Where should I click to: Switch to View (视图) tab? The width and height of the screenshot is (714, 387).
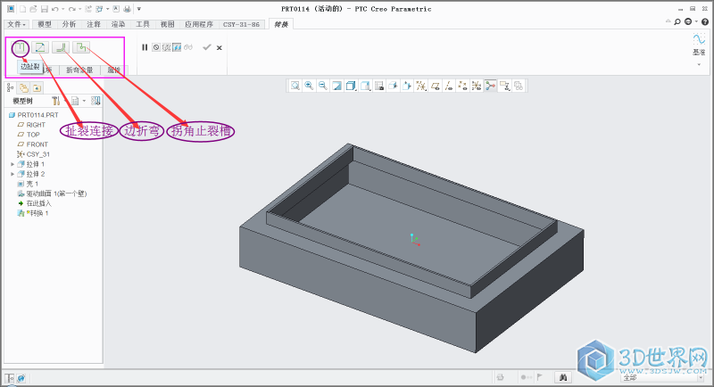[168, 24]
